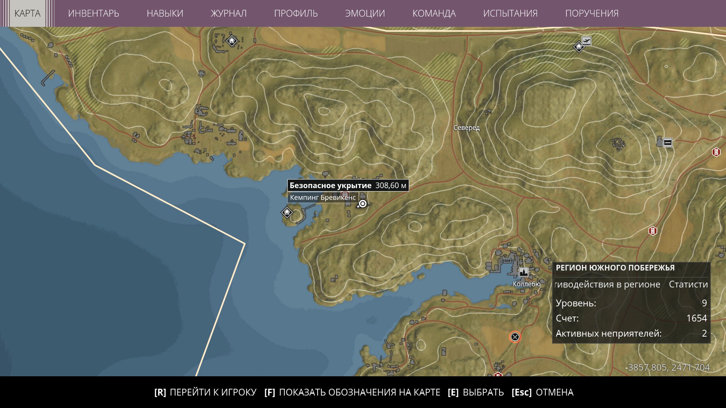
Task: Open the region counteraction tab in panel
Action: point(608,284)
